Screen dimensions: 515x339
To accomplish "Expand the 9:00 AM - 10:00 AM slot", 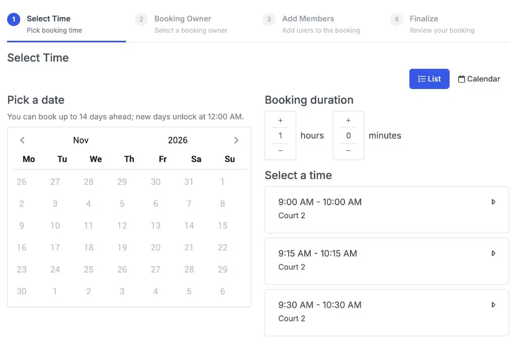I will (493, 202).
